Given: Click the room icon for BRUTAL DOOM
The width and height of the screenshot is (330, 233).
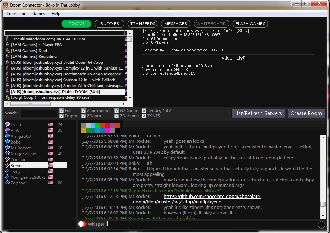Looking at the screenshot, I should point(7,39).
